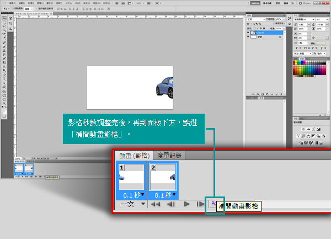Click the Character panel text color swatch
The height and width of the screenshot is (239, 331).
[321, 43]
